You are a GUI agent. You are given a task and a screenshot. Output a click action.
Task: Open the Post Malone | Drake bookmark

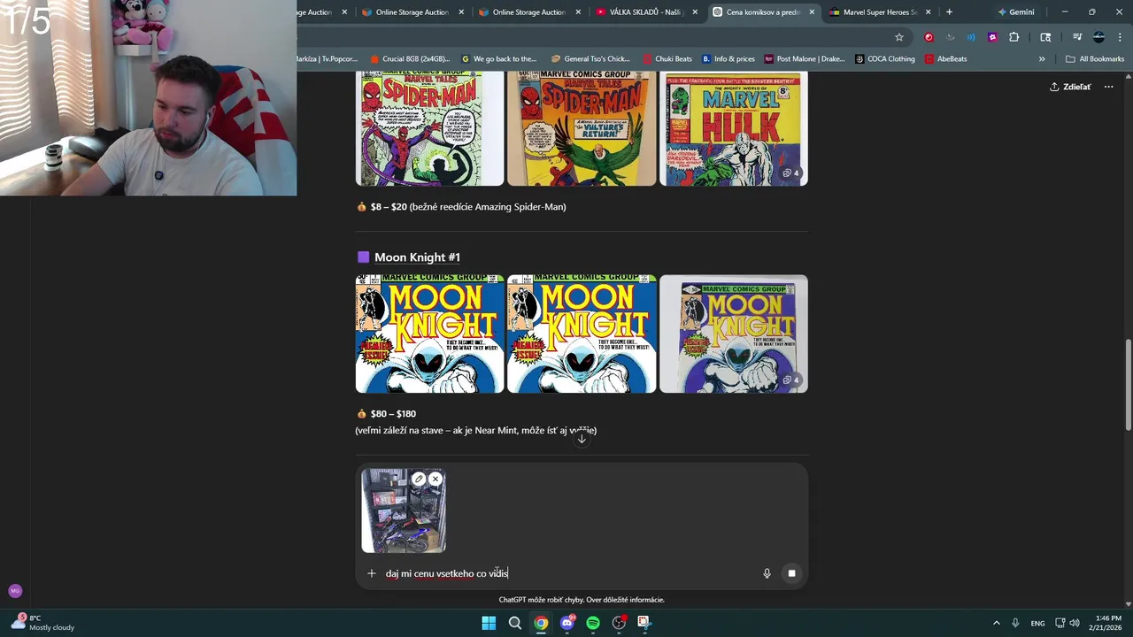(x=804, y=59)
